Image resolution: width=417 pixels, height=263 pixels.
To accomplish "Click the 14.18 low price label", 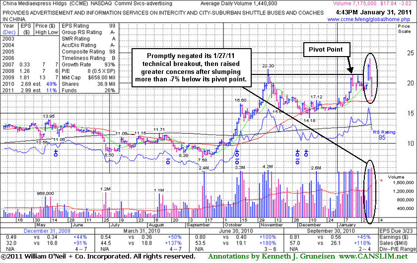I will point(310,121).
